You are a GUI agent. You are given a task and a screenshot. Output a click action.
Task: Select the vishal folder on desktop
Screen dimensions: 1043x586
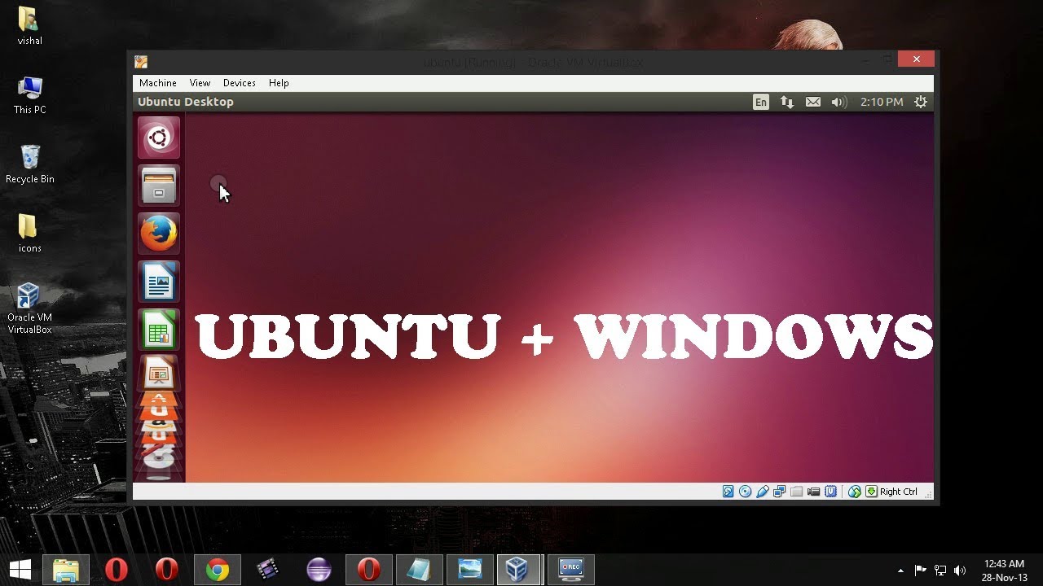coord(29,26)
